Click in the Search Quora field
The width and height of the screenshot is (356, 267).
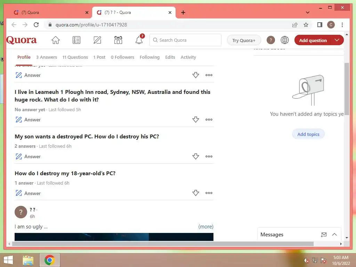[x=185, y=40]
